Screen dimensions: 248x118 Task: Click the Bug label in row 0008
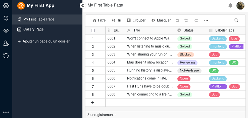(x=215, y=94)
